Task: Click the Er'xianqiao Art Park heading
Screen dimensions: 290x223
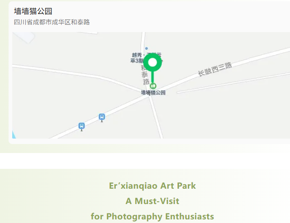Action: click(x=152, y=186)
